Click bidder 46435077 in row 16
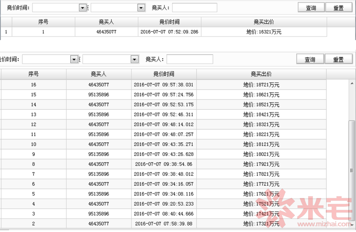 coord(99,84)
